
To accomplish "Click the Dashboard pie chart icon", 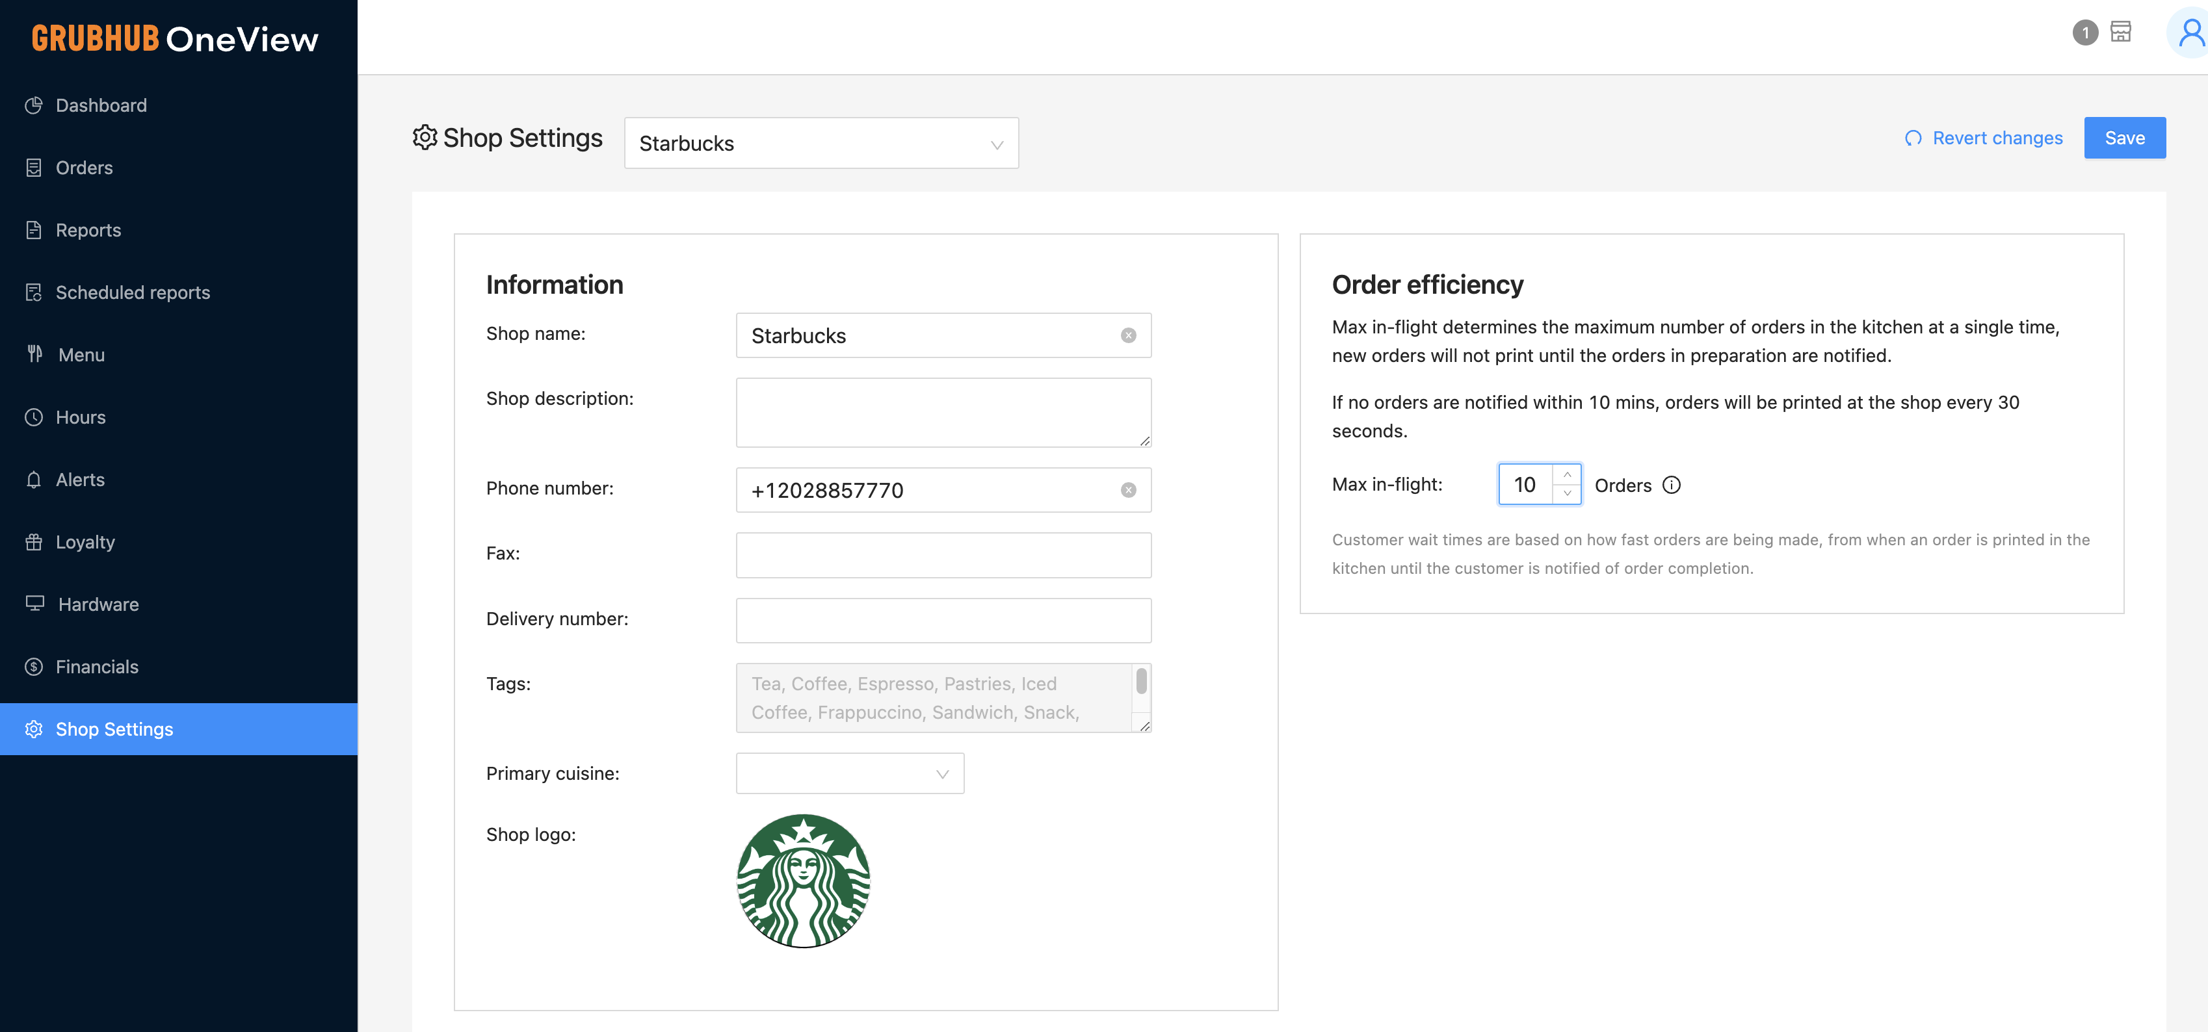I will click(33, 105).
